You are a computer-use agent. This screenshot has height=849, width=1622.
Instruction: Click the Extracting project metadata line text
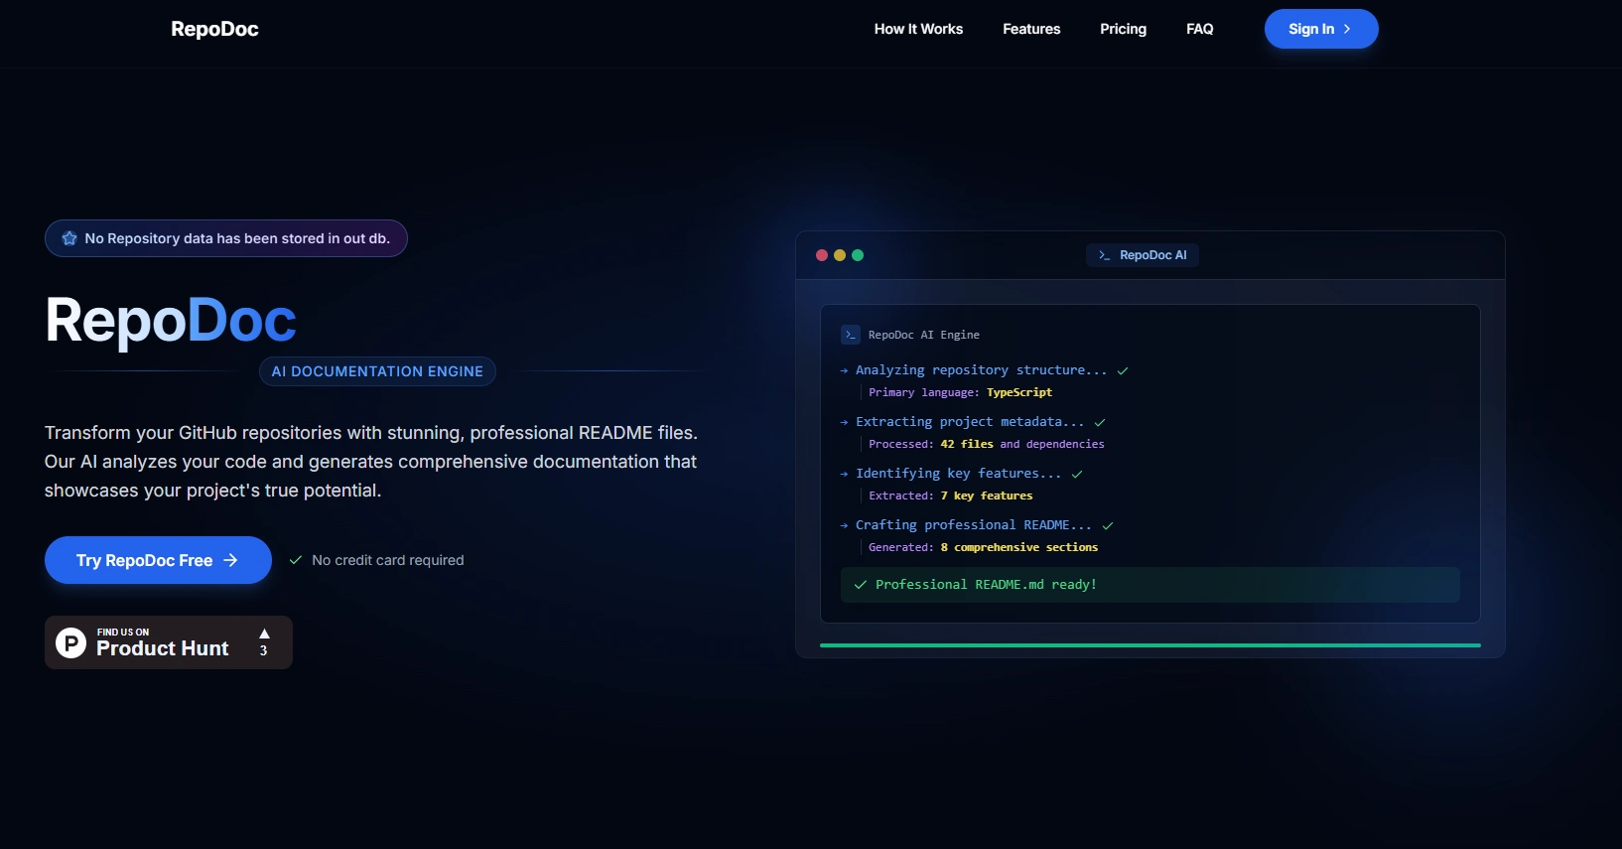pyautogui.click(x=970, y=422)
